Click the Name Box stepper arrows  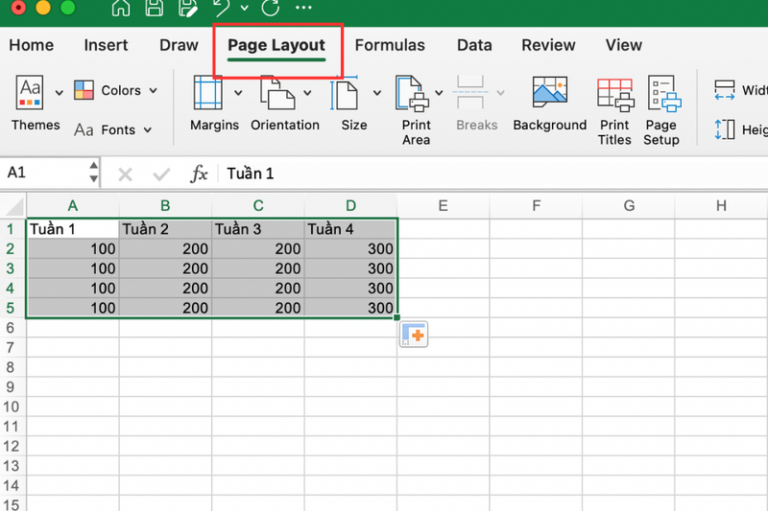click(x=93, y=173)
